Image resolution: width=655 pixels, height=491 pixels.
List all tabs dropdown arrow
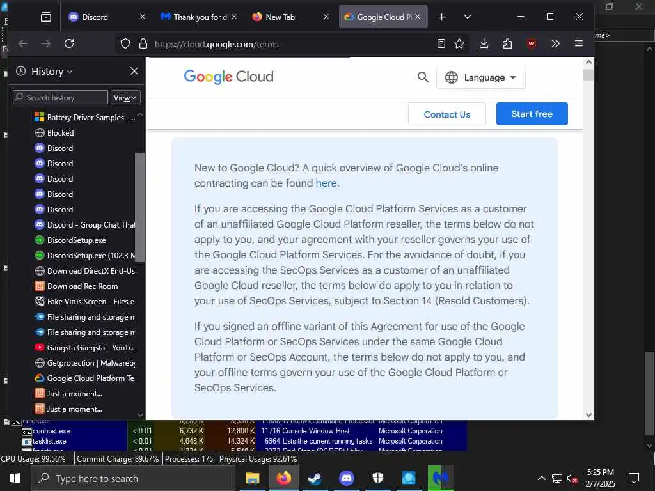[468, 17]
